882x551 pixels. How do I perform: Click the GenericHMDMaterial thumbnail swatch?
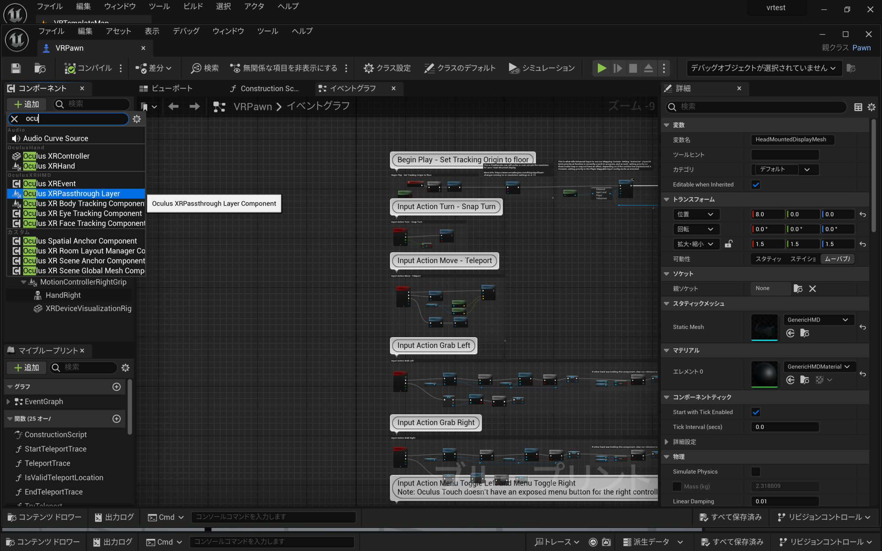pos(764,374)
